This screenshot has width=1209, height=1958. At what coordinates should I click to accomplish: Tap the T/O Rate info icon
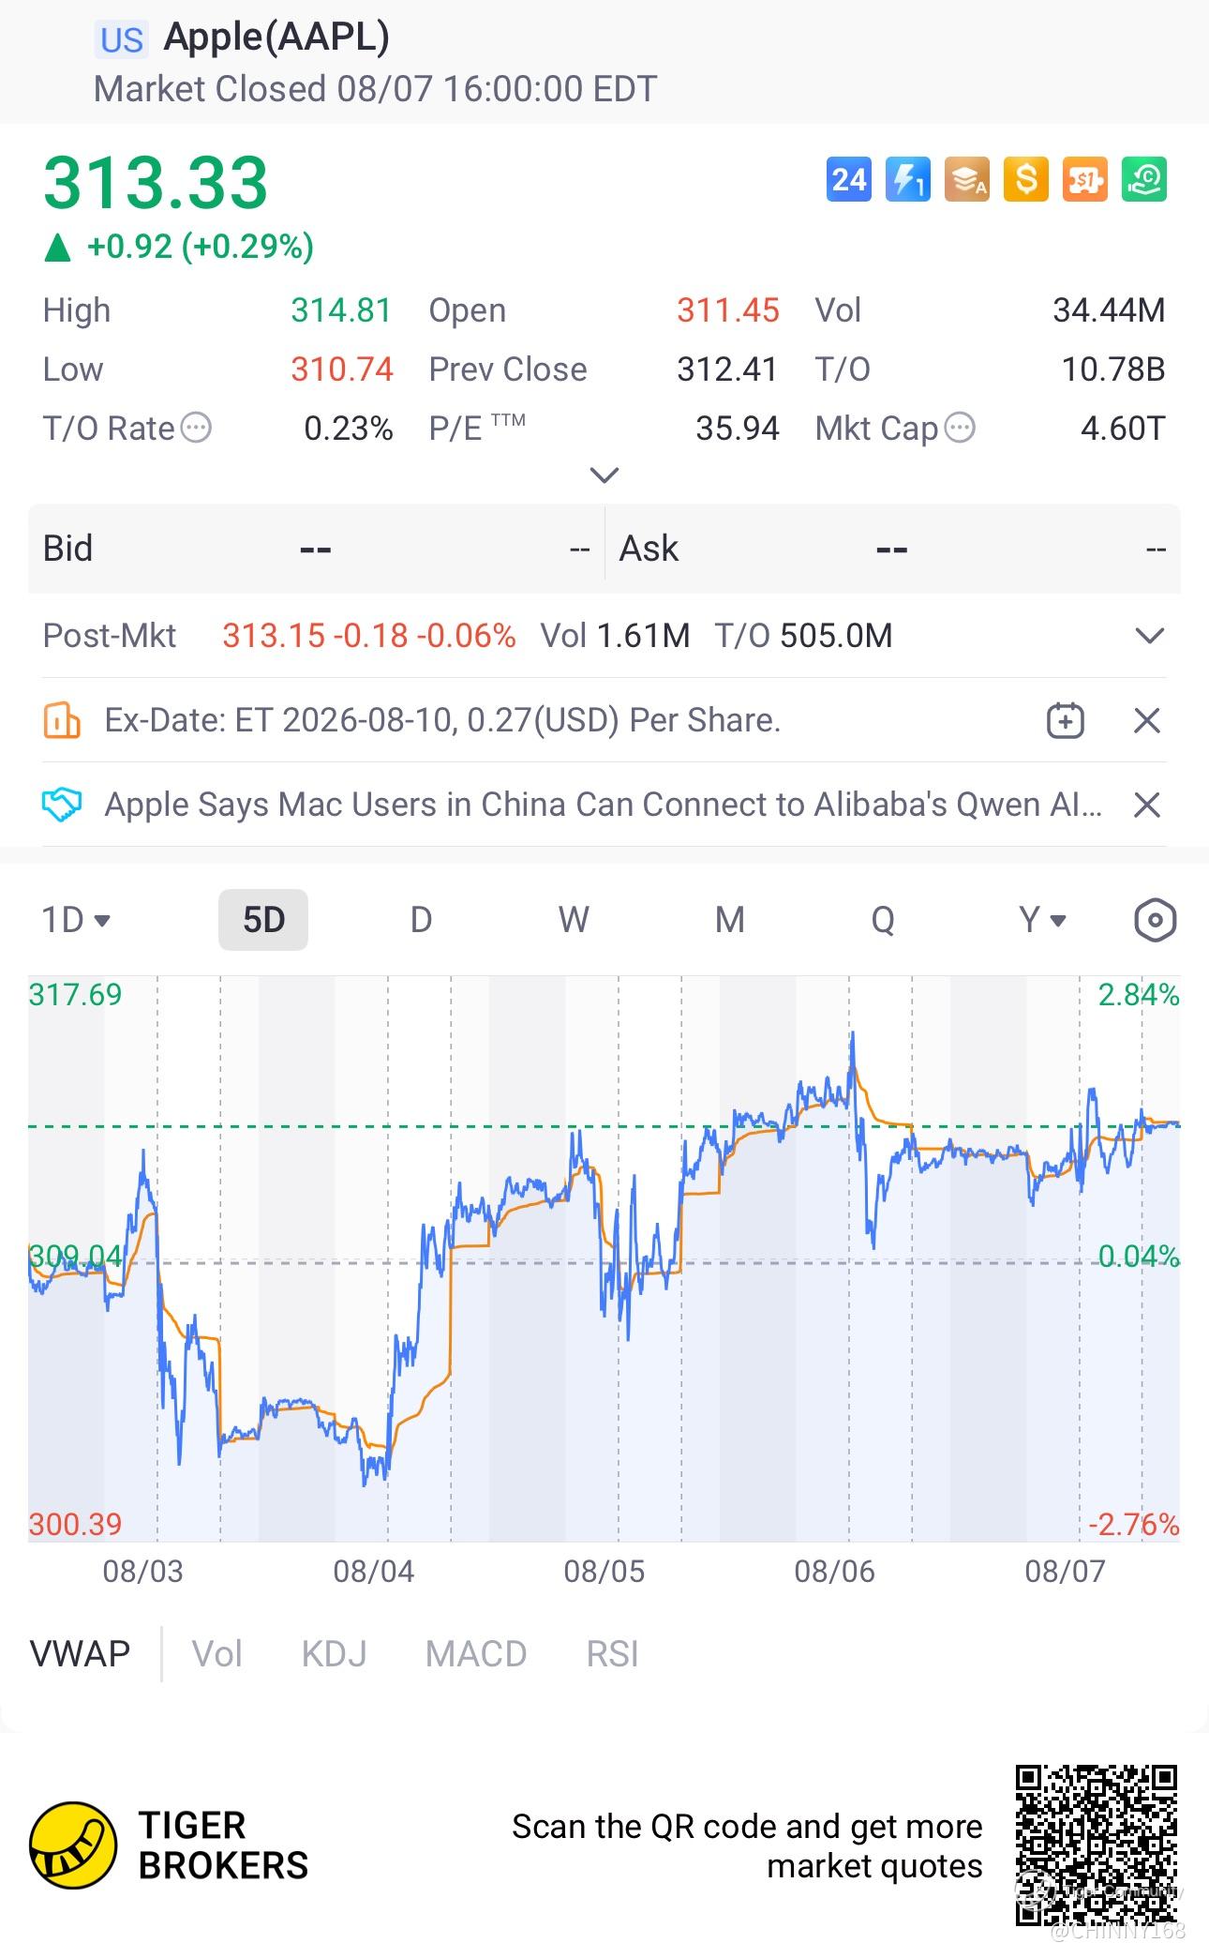(196, 428)
